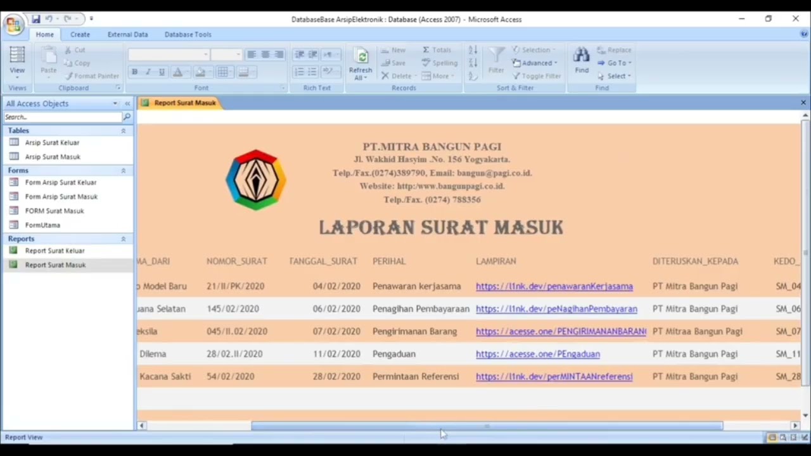Image resolution: width=811 pixels, height=456 pixels.
Task: Click the horizontal scrollbar thumb
Action: click(487, 426)
